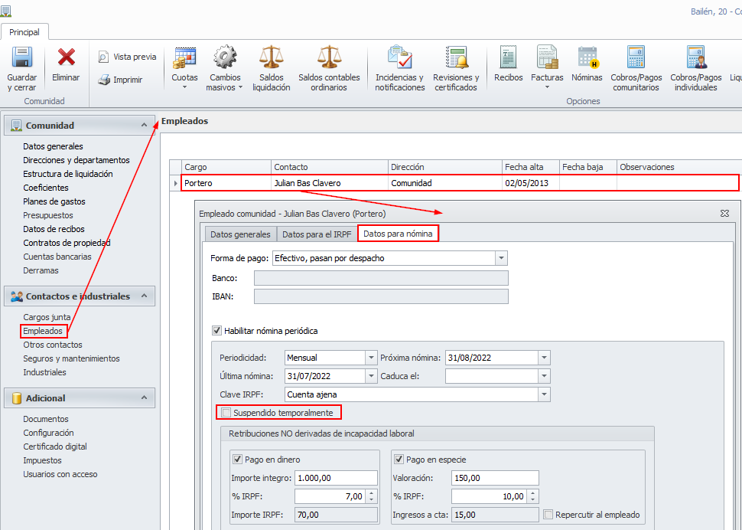Uncheck Habilitar nómina periódica
Screen dimensions: 742x530
(x=216, y=331)
